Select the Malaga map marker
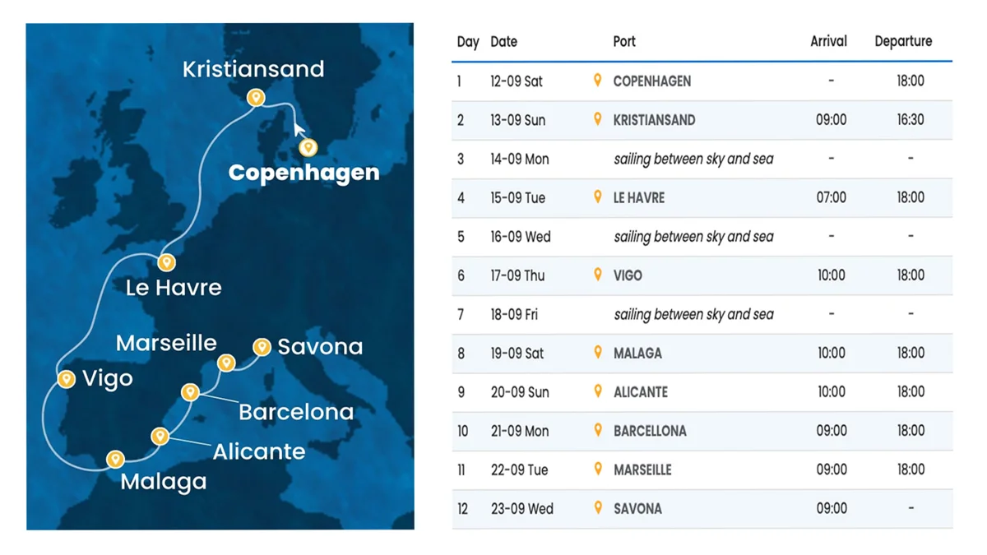 click(116, 459)
